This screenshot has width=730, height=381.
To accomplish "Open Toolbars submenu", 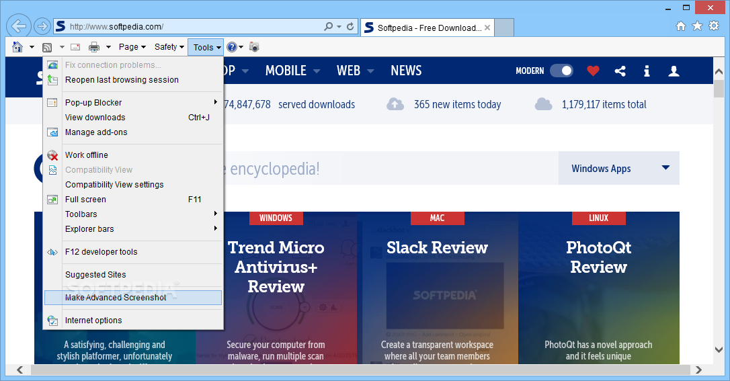I will (x=133, y=214).
